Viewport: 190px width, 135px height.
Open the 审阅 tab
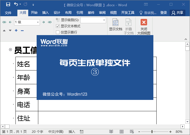pos(102,13)
